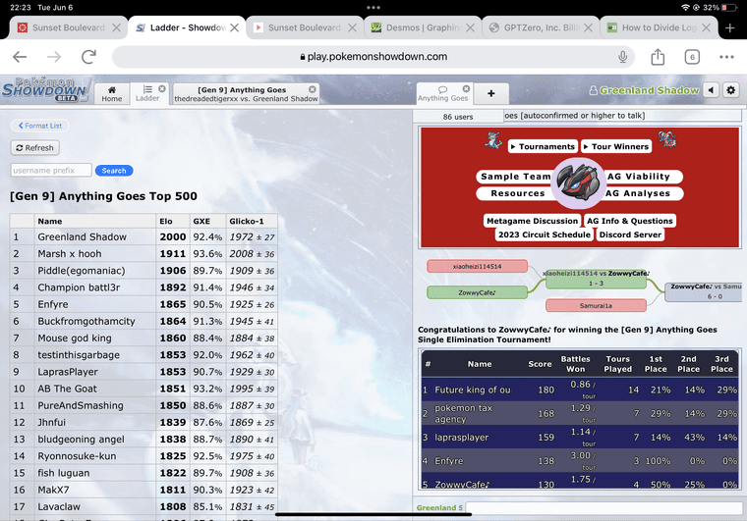Tap the Safari share icon

658,57
